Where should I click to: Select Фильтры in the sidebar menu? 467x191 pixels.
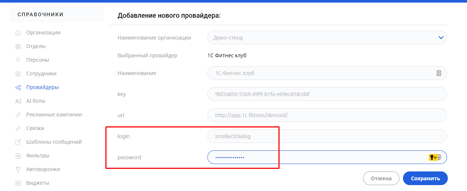point(38,156)
